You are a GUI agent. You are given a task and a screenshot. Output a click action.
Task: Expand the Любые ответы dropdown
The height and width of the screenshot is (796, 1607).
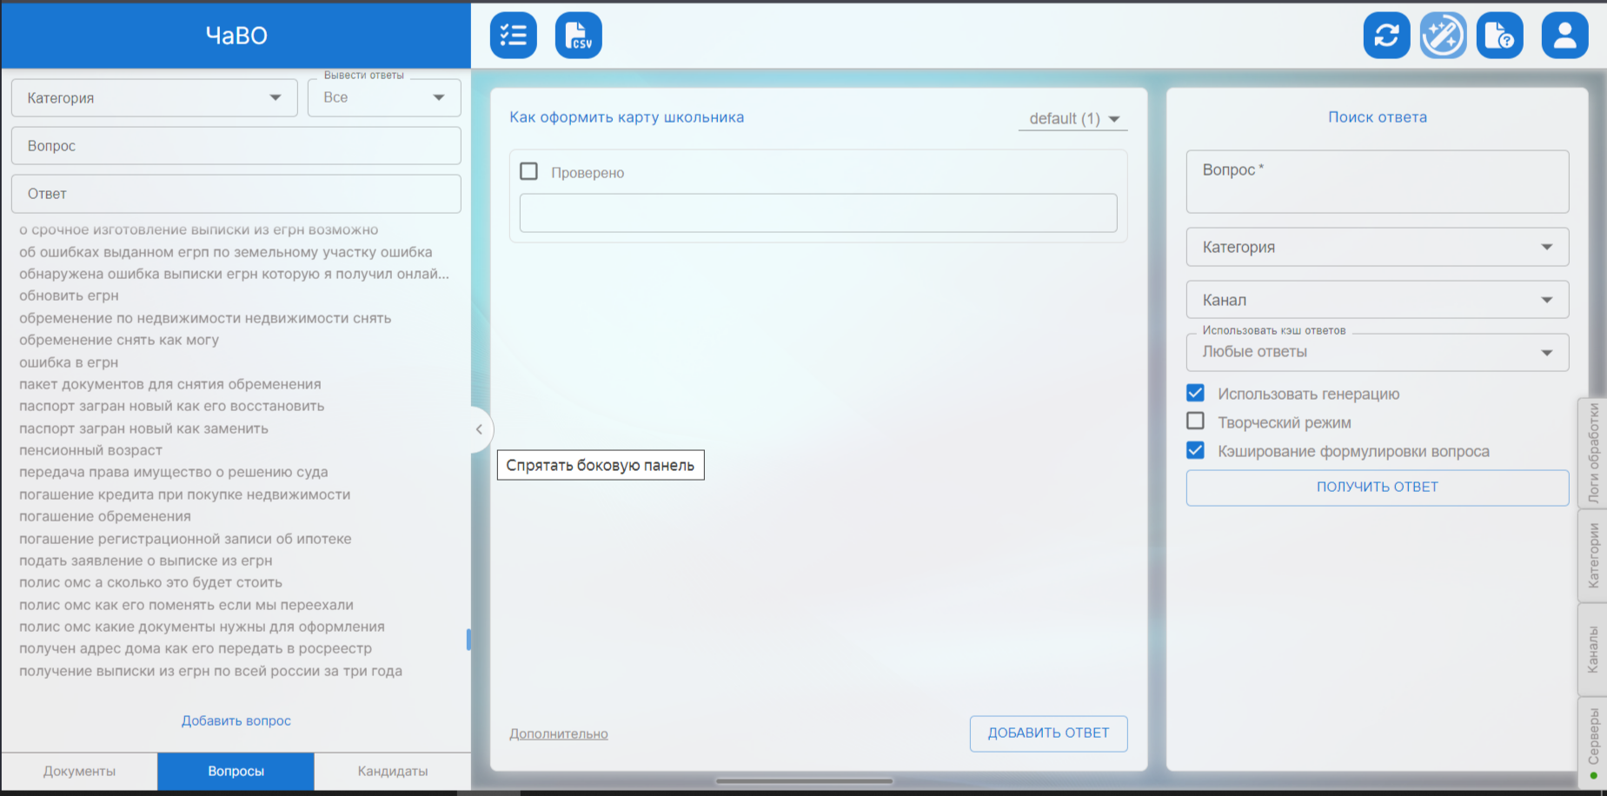(x=1377, y=352)
